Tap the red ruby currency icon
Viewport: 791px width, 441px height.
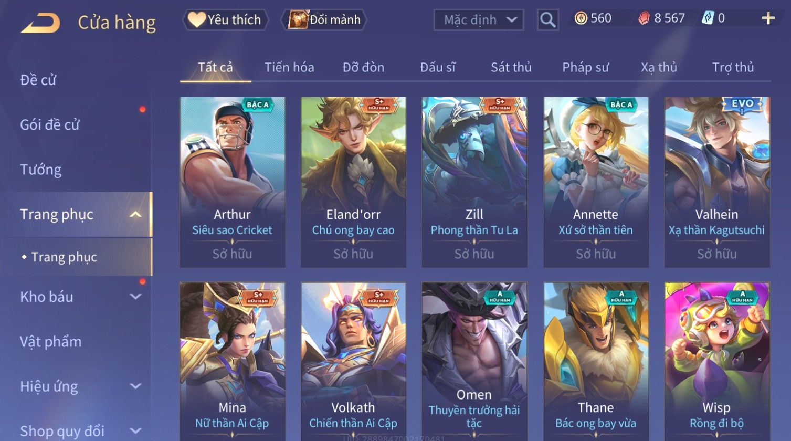point(644,19)
